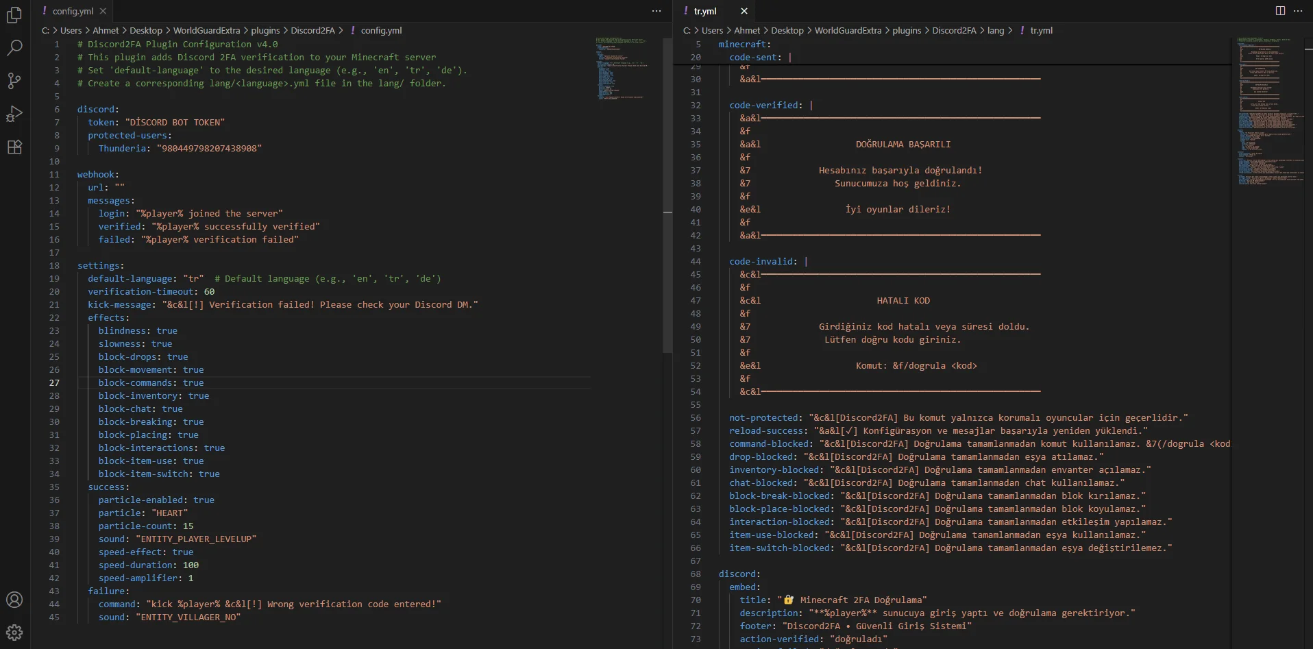Viewport: 1313px width, 649px height.
Task: Click the embed title Minecraft 2FA Doğrulama line
Action: 833,600
